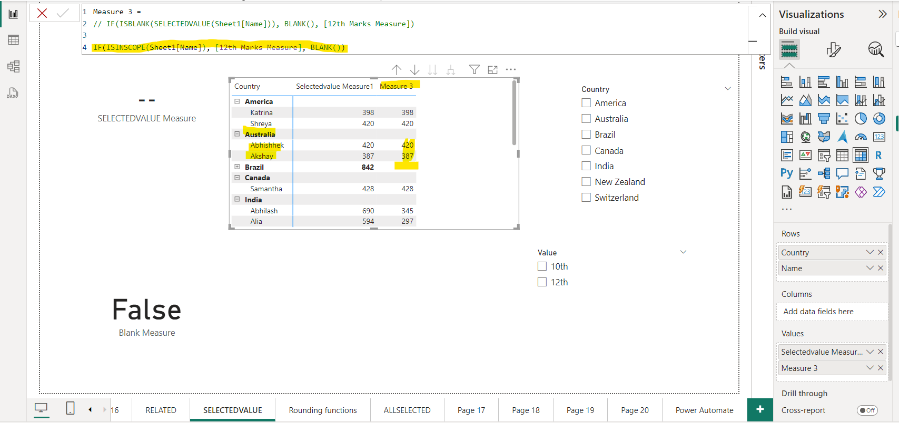Expand the Brazil row in the matrix
The image size is (899, 423).
click(237, 167)
